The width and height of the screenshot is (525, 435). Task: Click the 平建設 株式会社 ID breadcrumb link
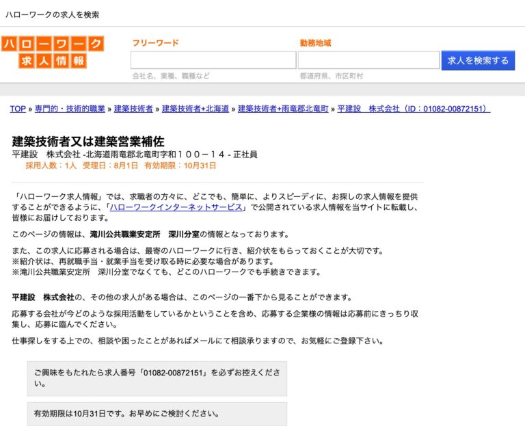[x=414, y=109]
